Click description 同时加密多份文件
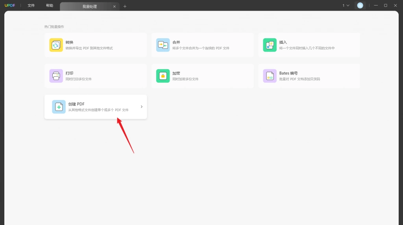 [x=186, y=79]
